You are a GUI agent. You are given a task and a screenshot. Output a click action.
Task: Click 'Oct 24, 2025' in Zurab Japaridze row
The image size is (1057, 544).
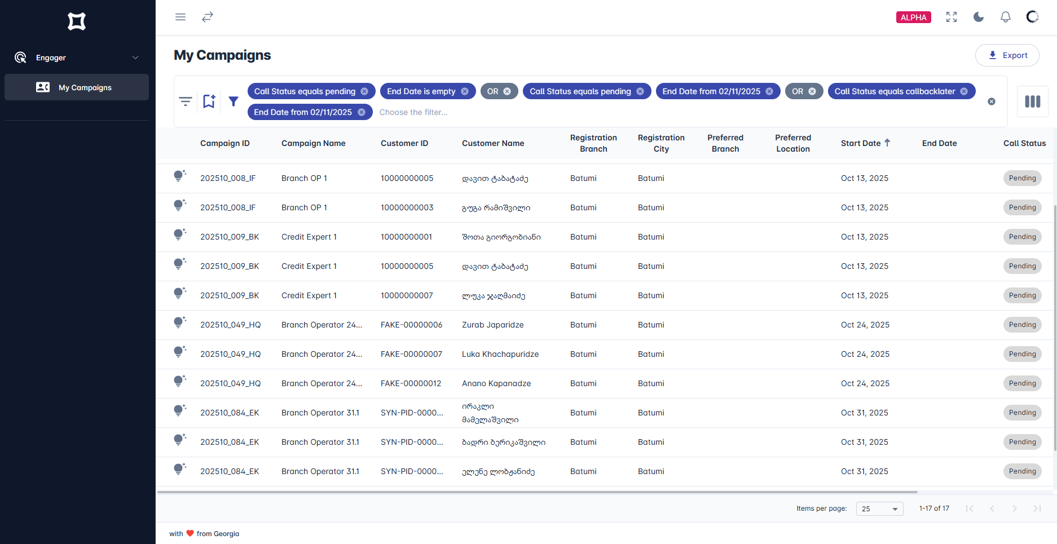click(865, 325)
